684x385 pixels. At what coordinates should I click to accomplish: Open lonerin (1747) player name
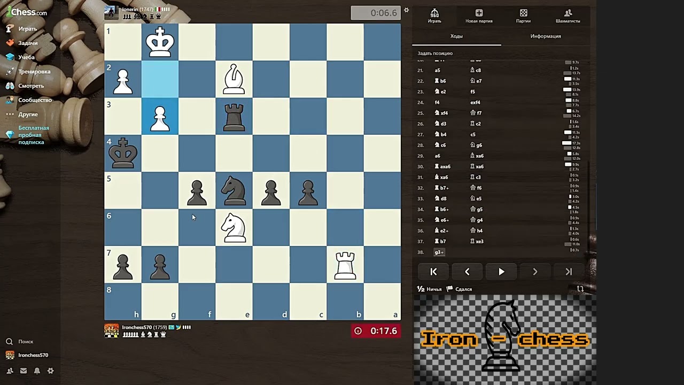[137, 10]
